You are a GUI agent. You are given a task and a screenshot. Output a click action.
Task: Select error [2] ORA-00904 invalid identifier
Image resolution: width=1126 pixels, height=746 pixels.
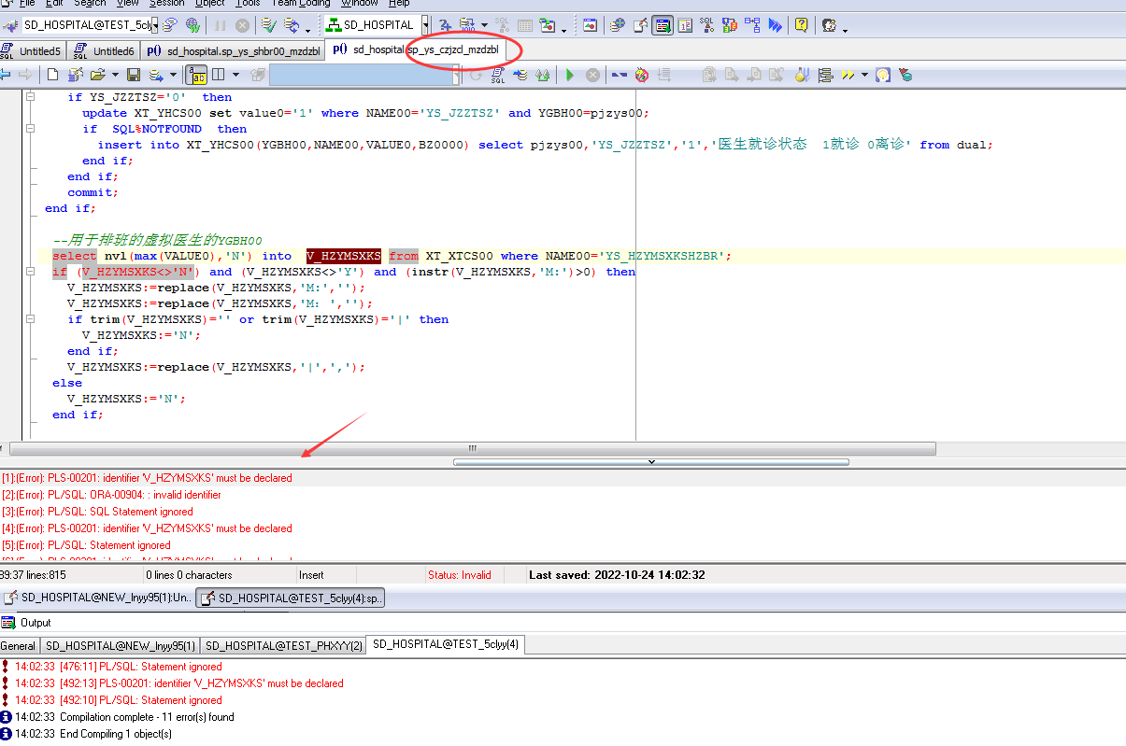click(x=111, y=495)
